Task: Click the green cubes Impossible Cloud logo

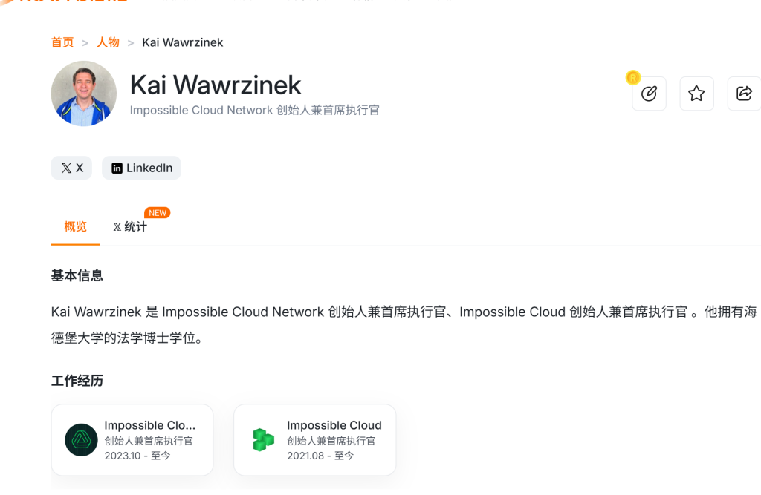Action: pyautogui.click(x=264, y=440)
